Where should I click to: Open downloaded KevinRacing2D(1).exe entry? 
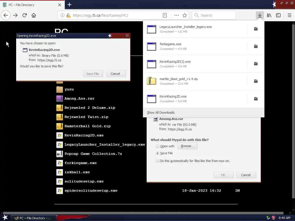(x=195, y=64)
